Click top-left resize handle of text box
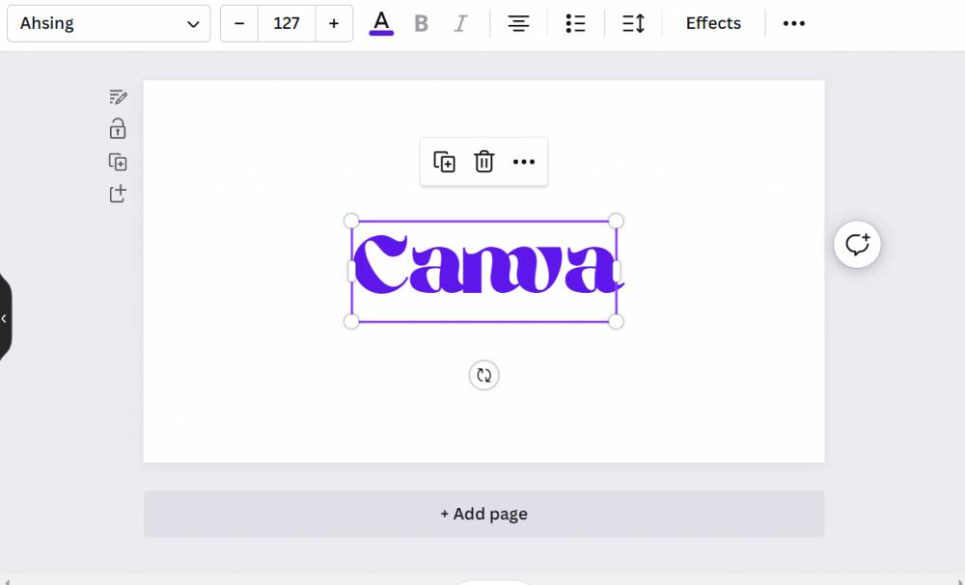Viewport: 965px width, 585px height. point(351,222)
